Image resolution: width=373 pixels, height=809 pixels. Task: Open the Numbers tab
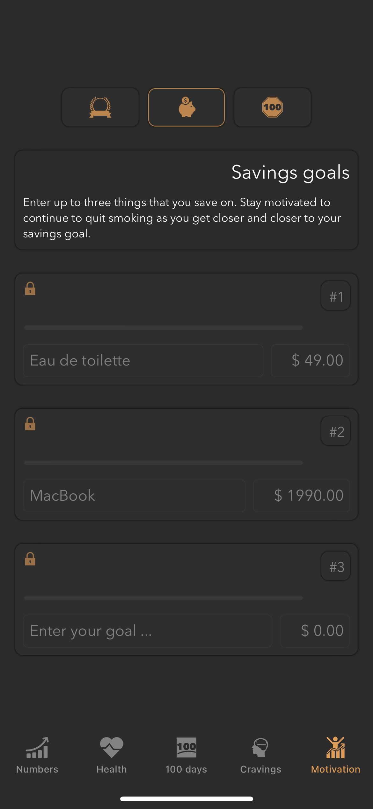37,755
